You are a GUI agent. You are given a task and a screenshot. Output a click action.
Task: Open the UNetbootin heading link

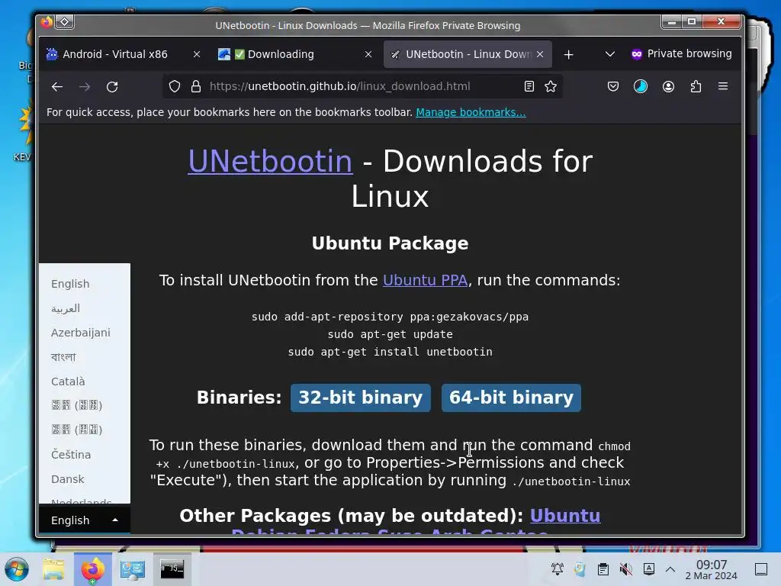pyautogui.click(x=271, y=162)
